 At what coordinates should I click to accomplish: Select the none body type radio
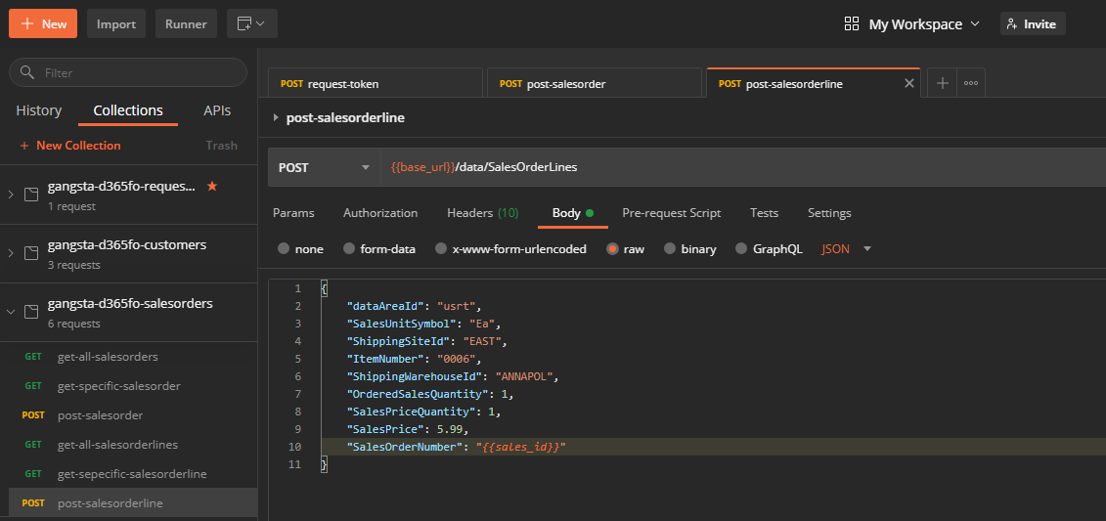point(284,249)
